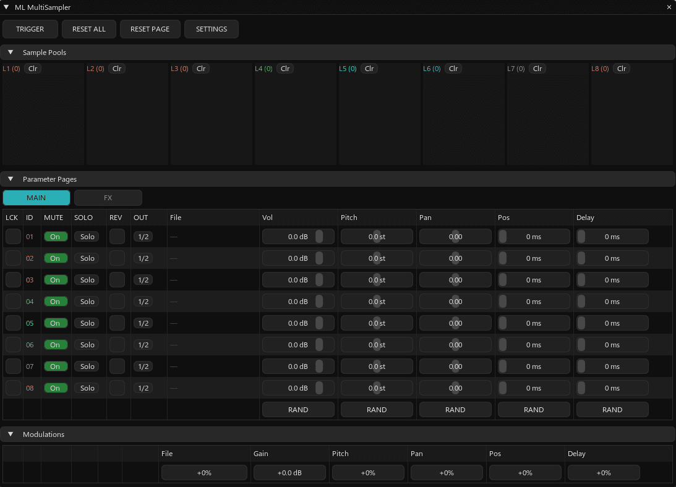Click the MUTE column header
This screenshot has width=676, height=487.
tap(53, 218)
